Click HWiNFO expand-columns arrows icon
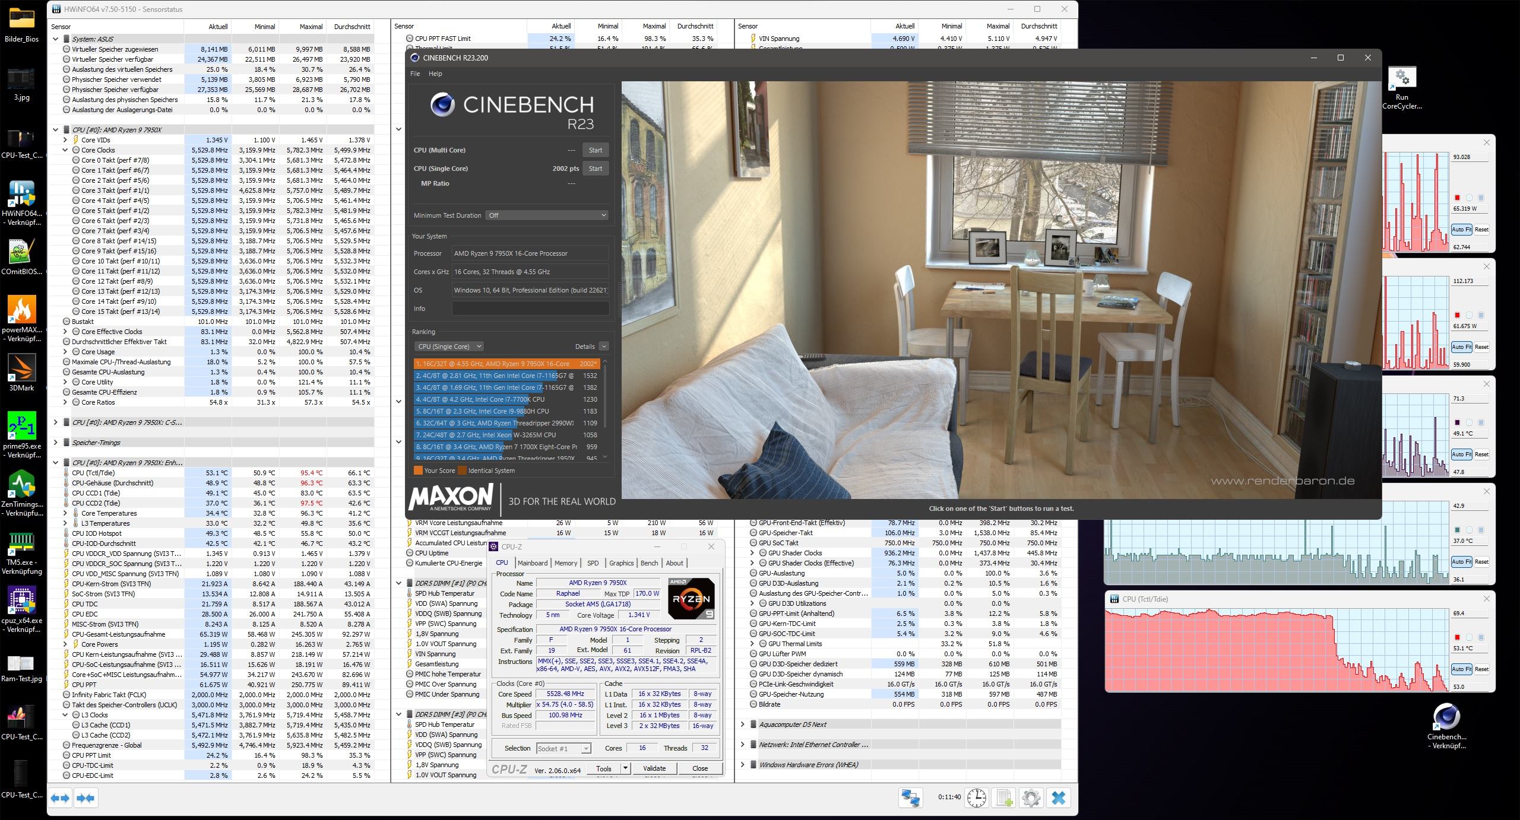This screenshot has height=820, width=1520. coord(60,798)
